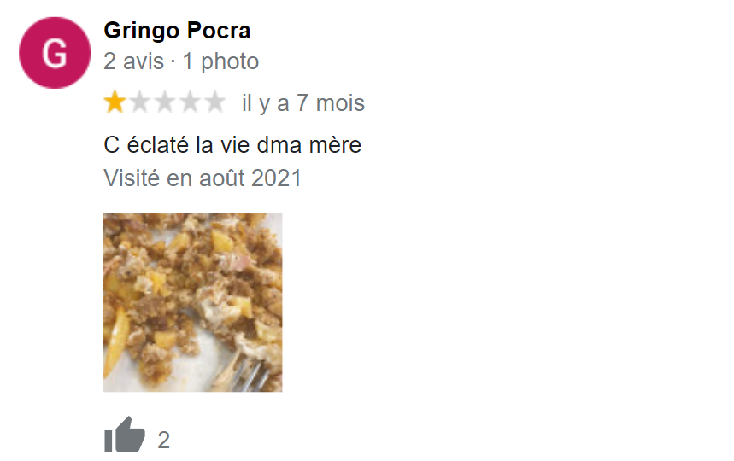Click the pink G avatar icon
Image resolution: width=734 pixels, height=461 pixels.
point(55,53)
